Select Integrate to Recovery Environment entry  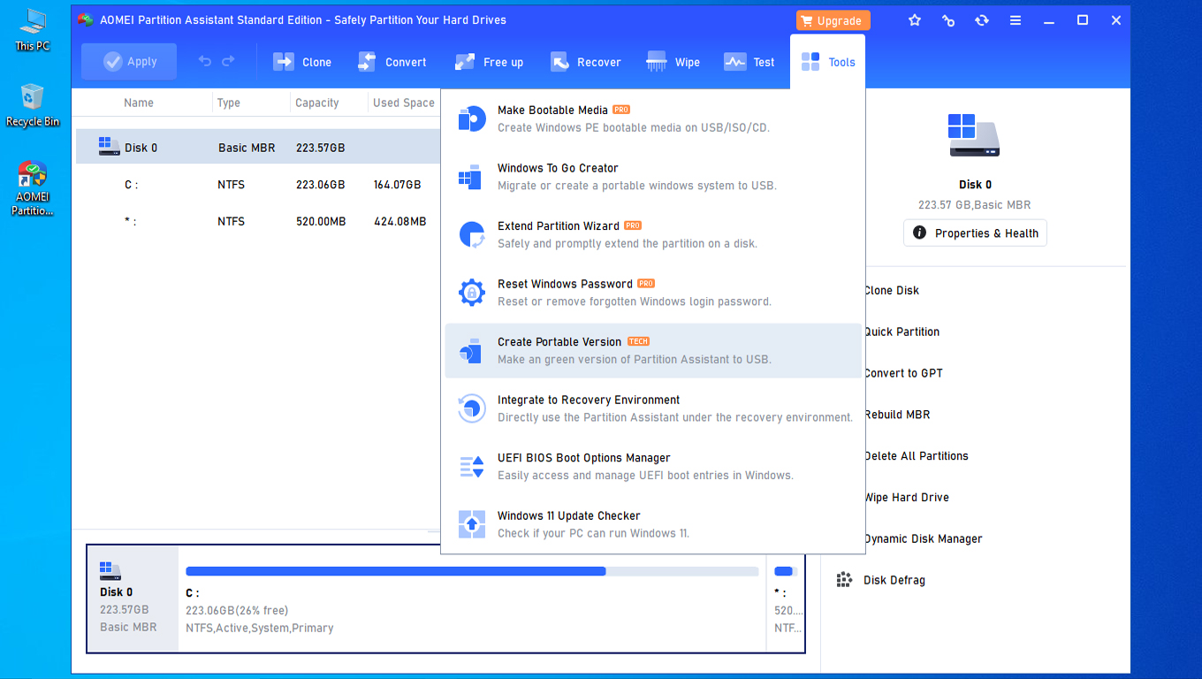click(653, 408)
